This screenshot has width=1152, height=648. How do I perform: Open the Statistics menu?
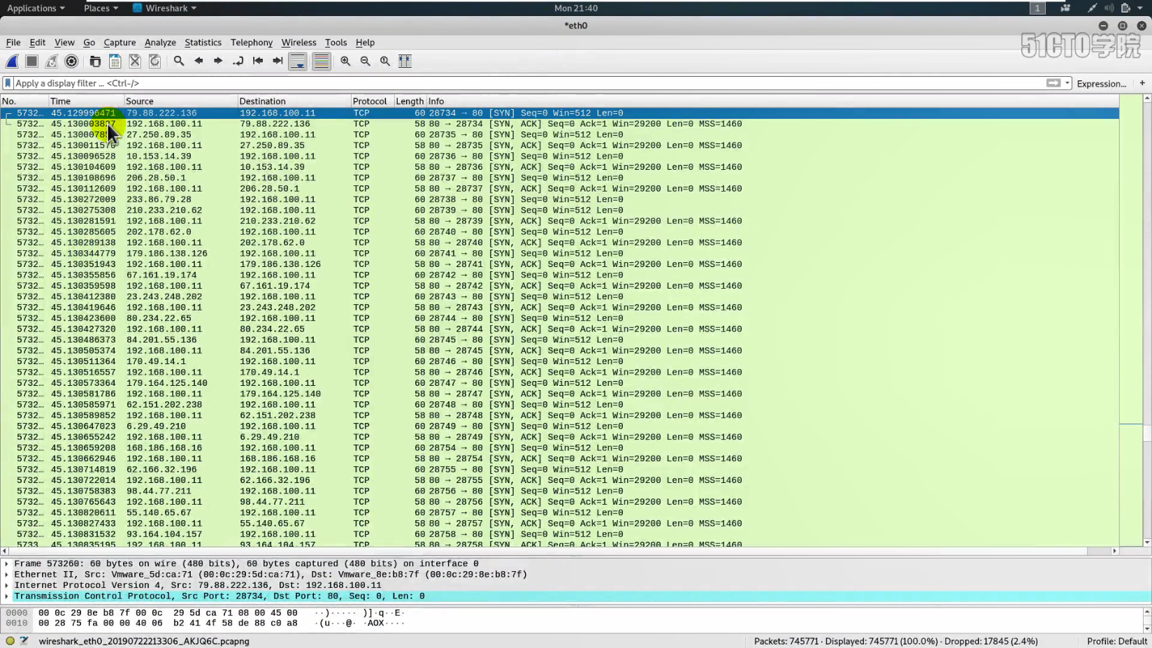pos(203,43)
